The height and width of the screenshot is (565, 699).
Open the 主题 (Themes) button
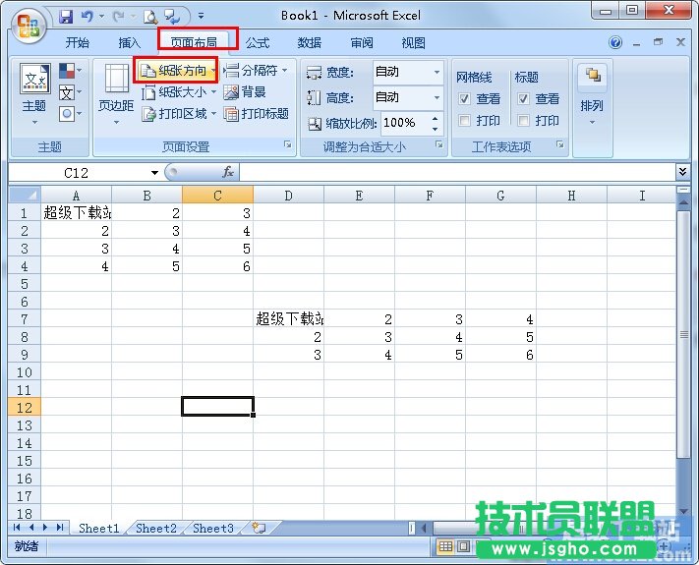tap(34, 93)
